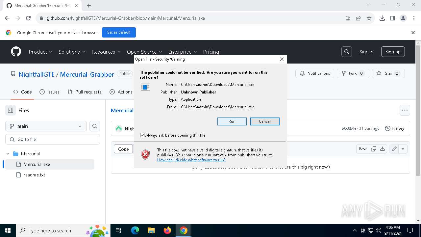Screen dimensions: 421x237
Task: Switch to the Issues tab
Action: pos(49,92)
